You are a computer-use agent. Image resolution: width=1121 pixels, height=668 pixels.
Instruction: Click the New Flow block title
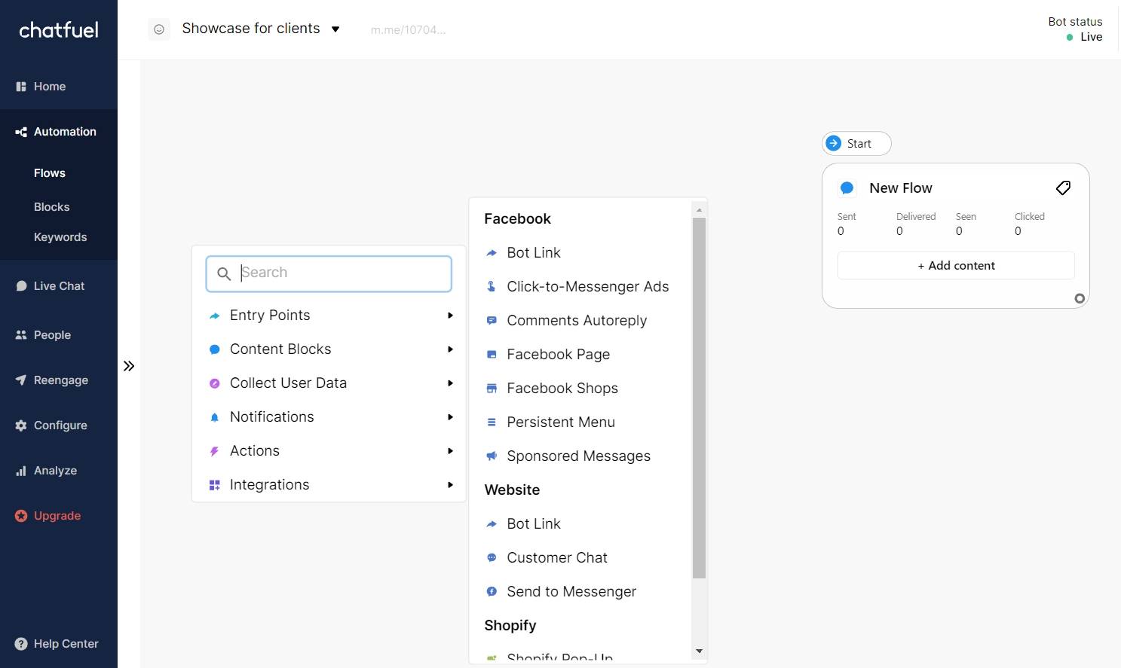click(x=901, y=188)
